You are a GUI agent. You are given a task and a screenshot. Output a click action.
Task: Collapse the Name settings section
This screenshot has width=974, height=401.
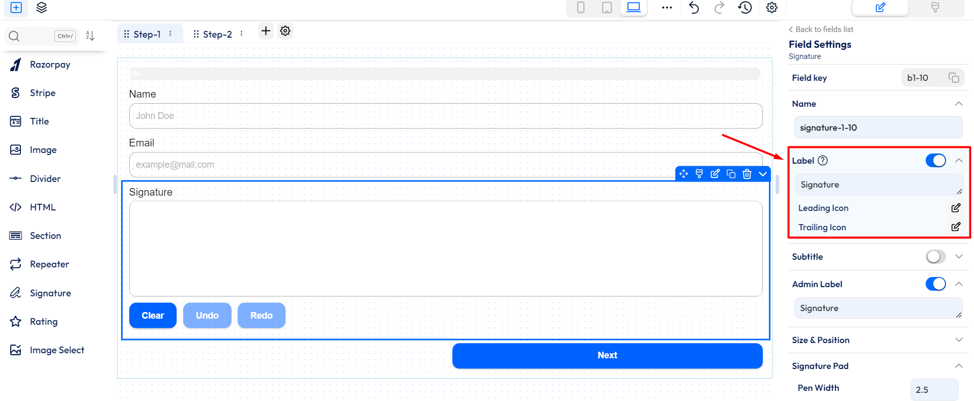click(x=959, y=104)
